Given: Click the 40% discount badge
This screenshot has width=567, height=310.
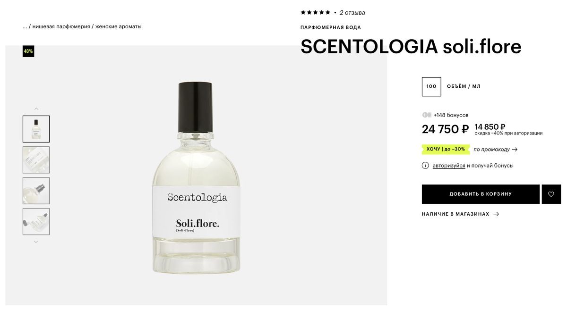Looking at the screenshot, I should click(28, 51).
